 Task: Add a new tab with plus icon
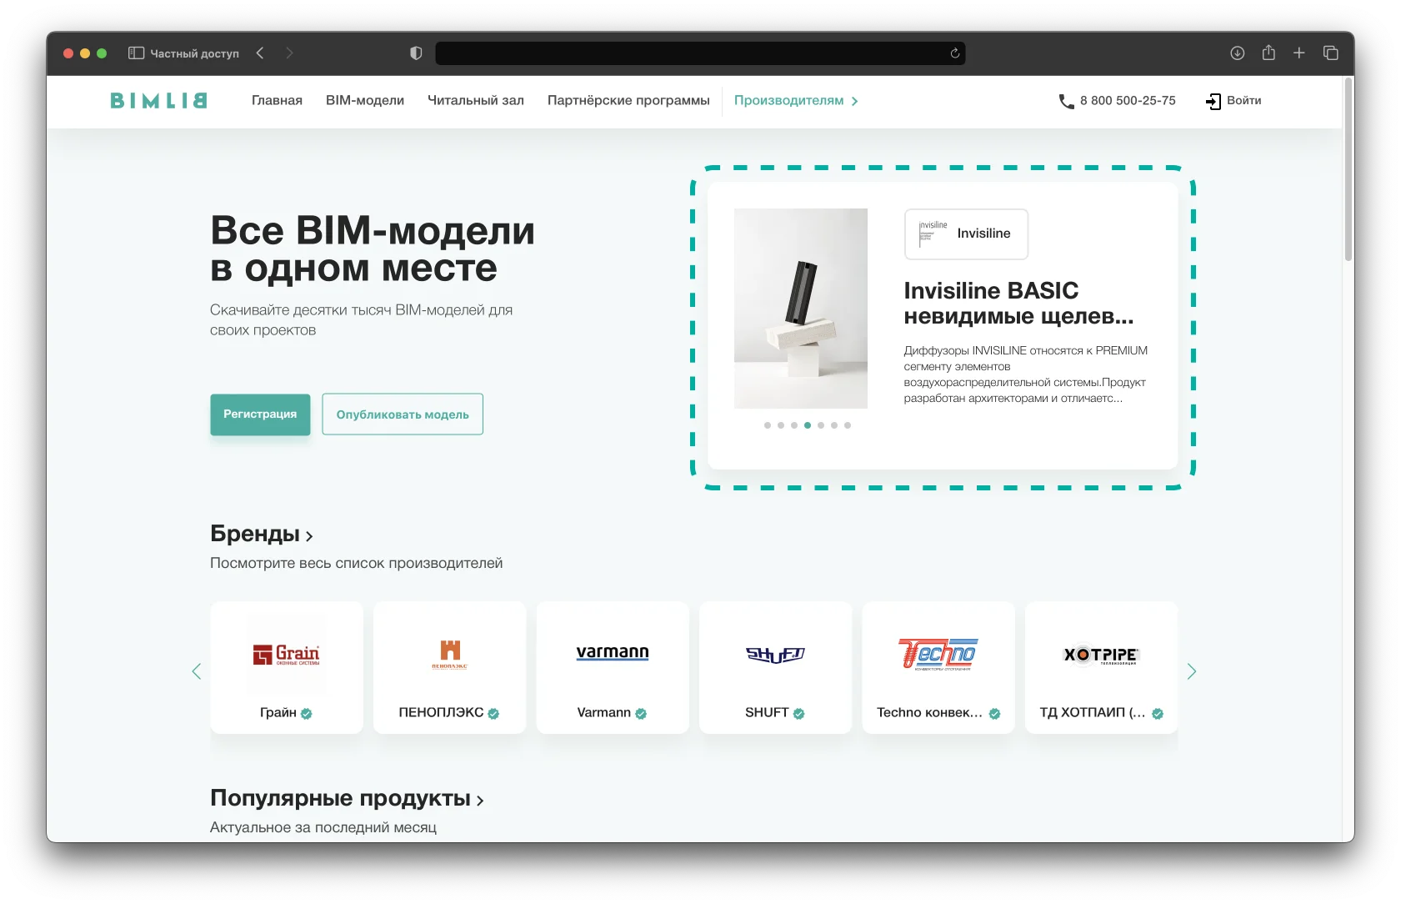pyautogui.click(x=1298, y=53)
